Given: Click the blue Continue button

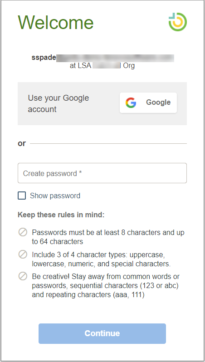Looking at the screenshot, I should 102,333.
